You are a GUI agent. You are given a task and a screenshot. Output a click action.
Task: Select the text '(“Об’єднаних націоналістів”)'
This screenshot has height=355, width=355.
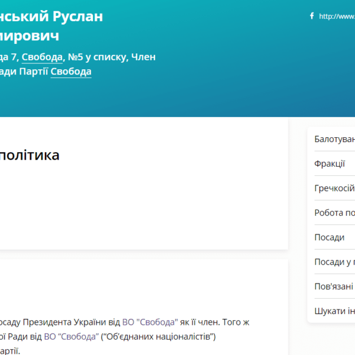(x=158, y=337)
